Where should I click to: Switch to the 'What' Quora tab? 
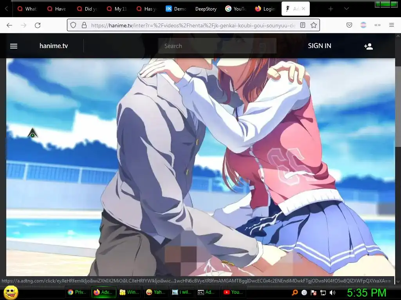click(27, 9)
